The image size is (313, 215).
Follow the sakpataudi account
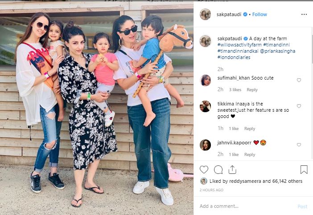(x=259, y=14)
